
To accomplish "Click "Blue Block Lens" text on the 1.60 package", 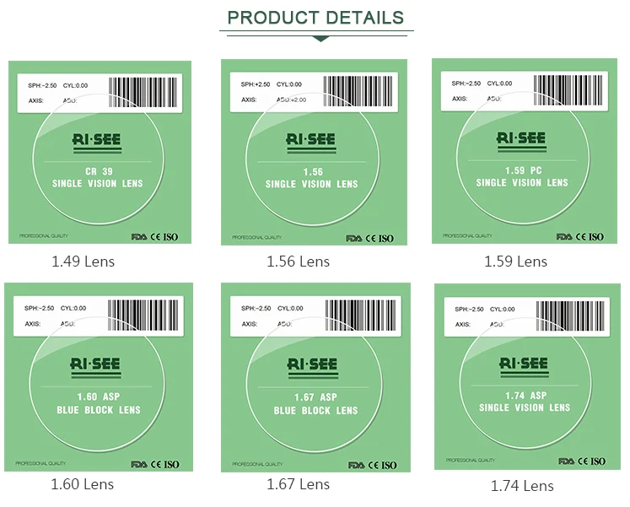I will click(x=98, y=411).
